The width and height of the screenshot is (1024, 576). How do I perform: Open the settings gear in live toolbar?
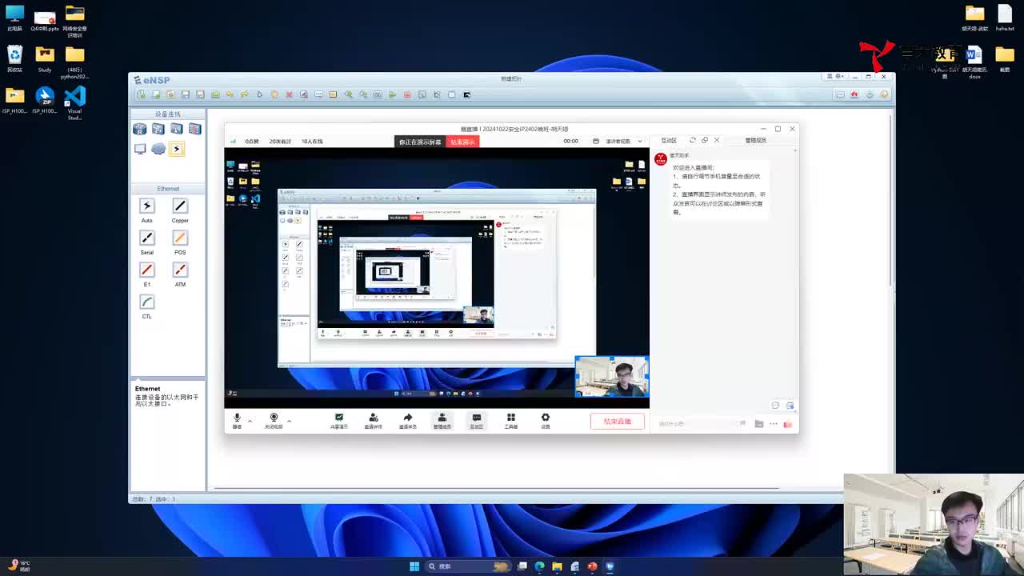pos(546,421)
